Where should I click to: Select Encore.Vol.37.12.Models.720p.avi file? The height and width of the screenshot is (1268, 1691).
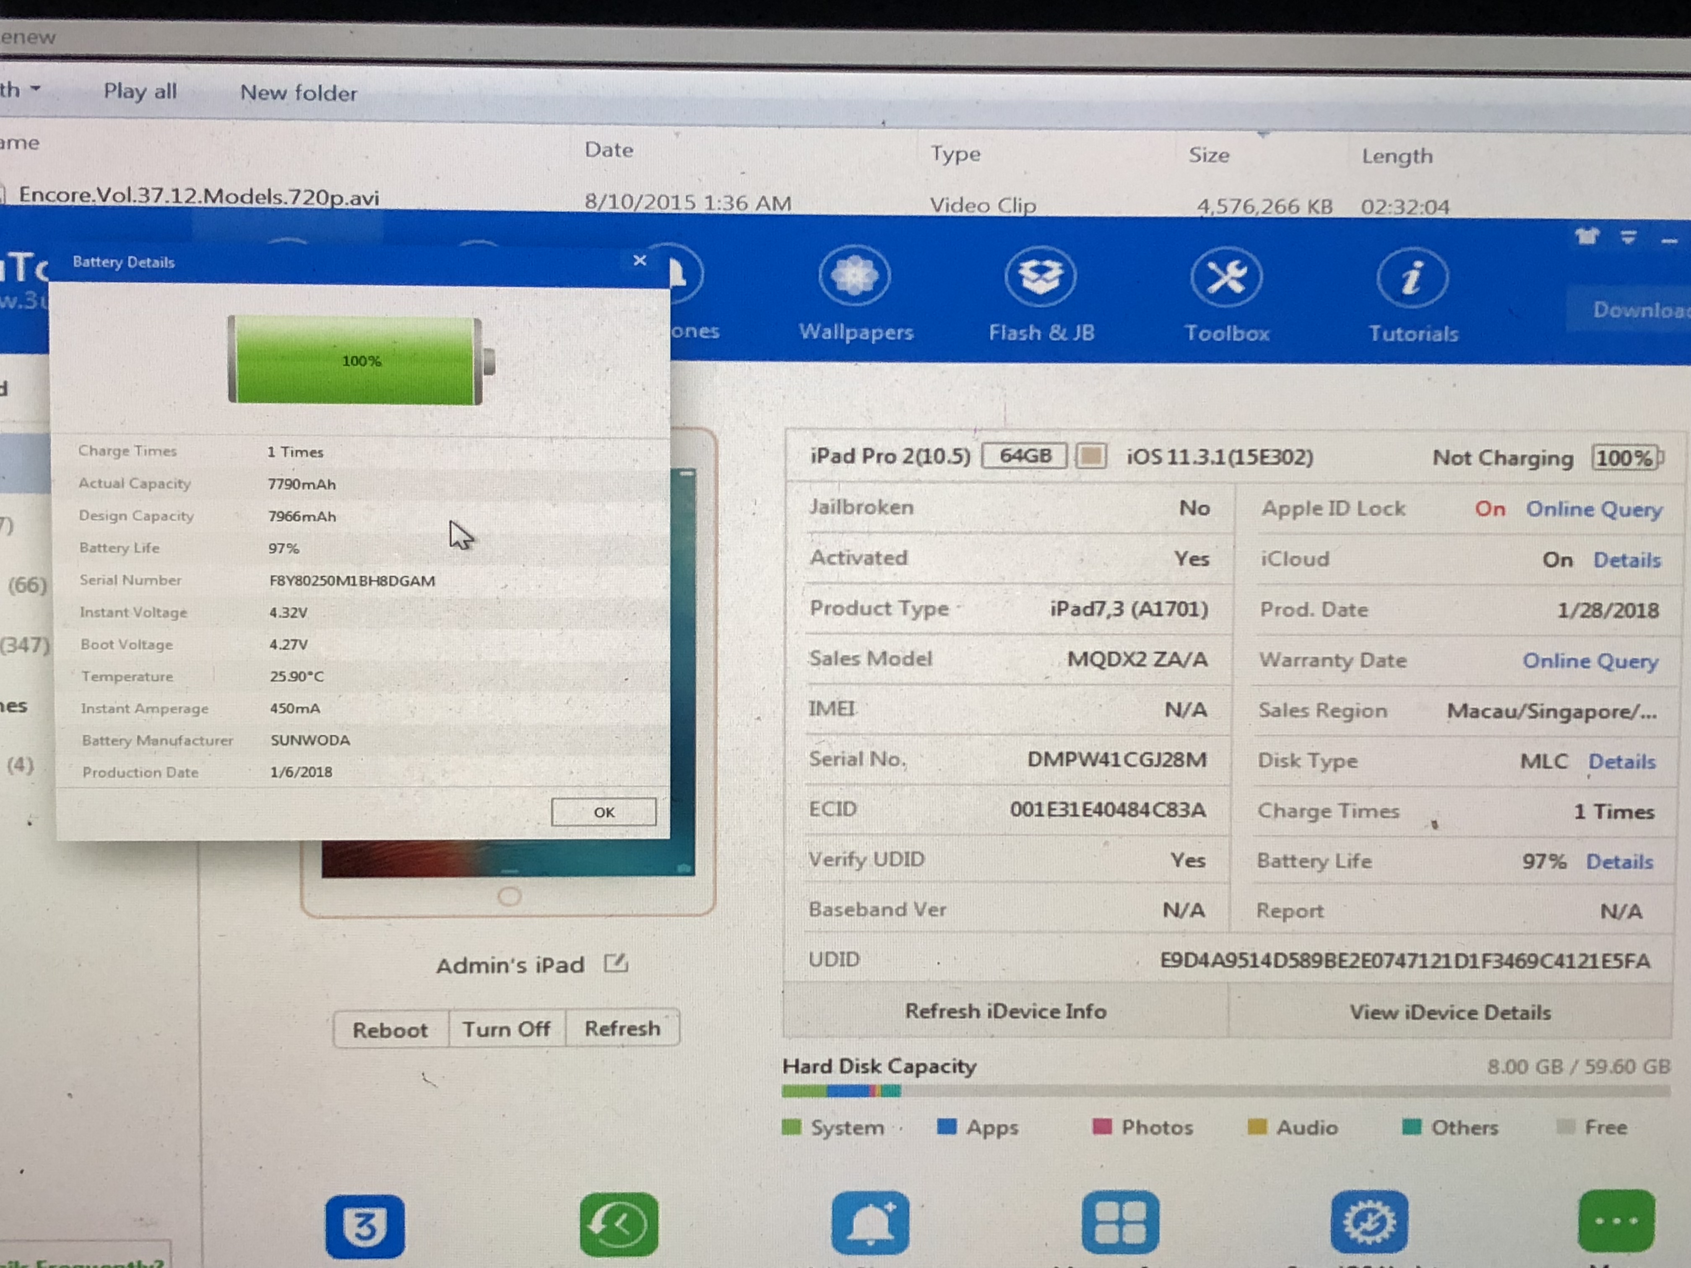[x=199, y=196]
